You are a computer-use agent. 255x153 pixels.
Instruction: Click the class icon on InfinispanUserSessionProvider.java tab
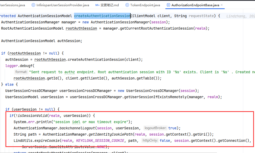33,5
